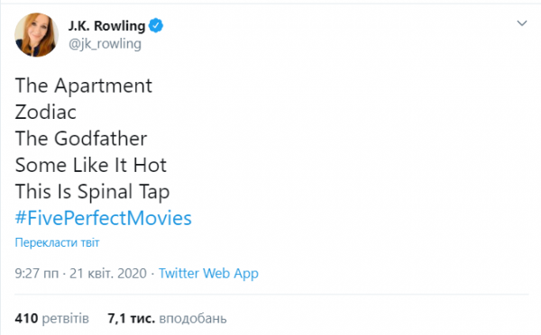Screen dimensions: 541x335
Task: Open J.K. Rowling's profile picture
Action: point(36,35)
